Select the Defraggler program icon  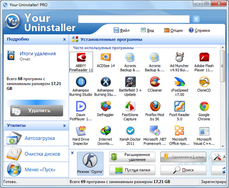[106, 106]
